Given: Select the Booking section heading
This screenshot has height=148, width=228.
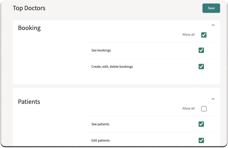Looking at the screenshot, I should tap(29, 28).
